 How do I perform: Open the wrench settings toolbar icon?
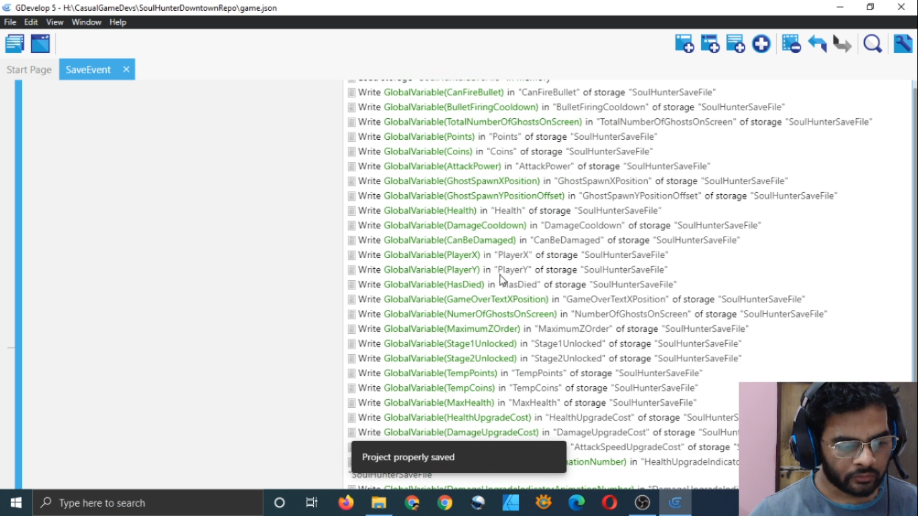[x=903, y=44]
